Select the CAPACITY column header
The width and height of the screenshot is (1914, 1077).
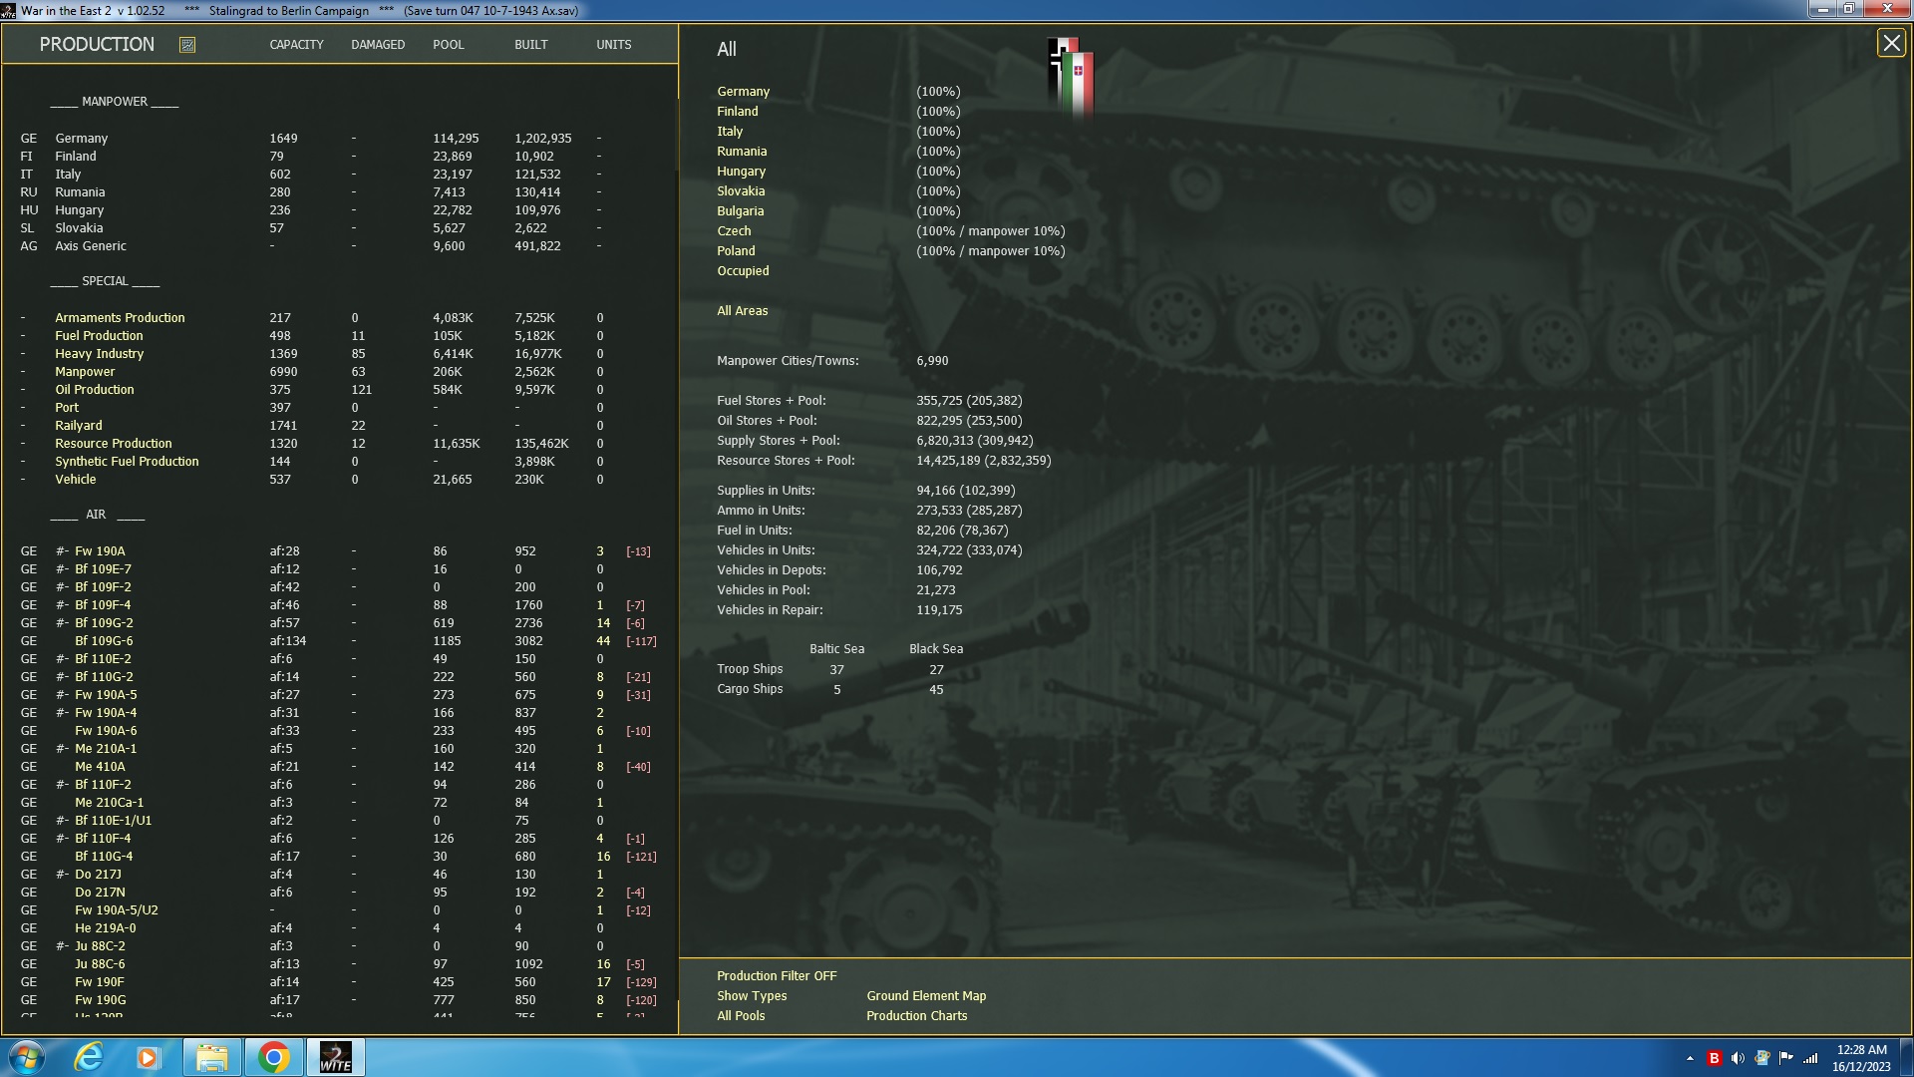296,44
